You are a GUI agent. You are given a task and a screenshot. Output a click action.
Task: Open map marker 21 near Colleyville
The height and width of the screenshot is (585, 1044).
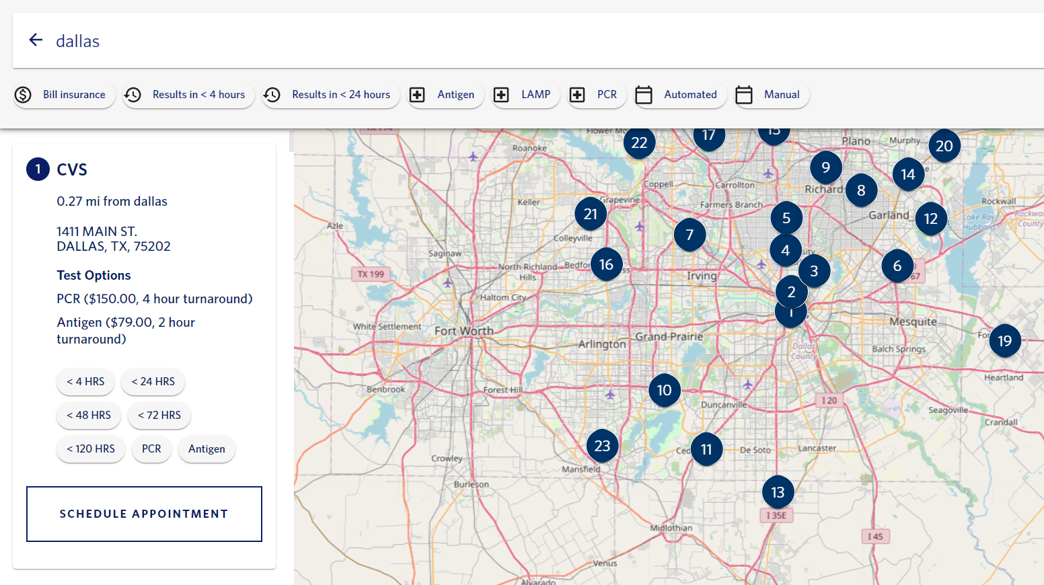point(591,214)
